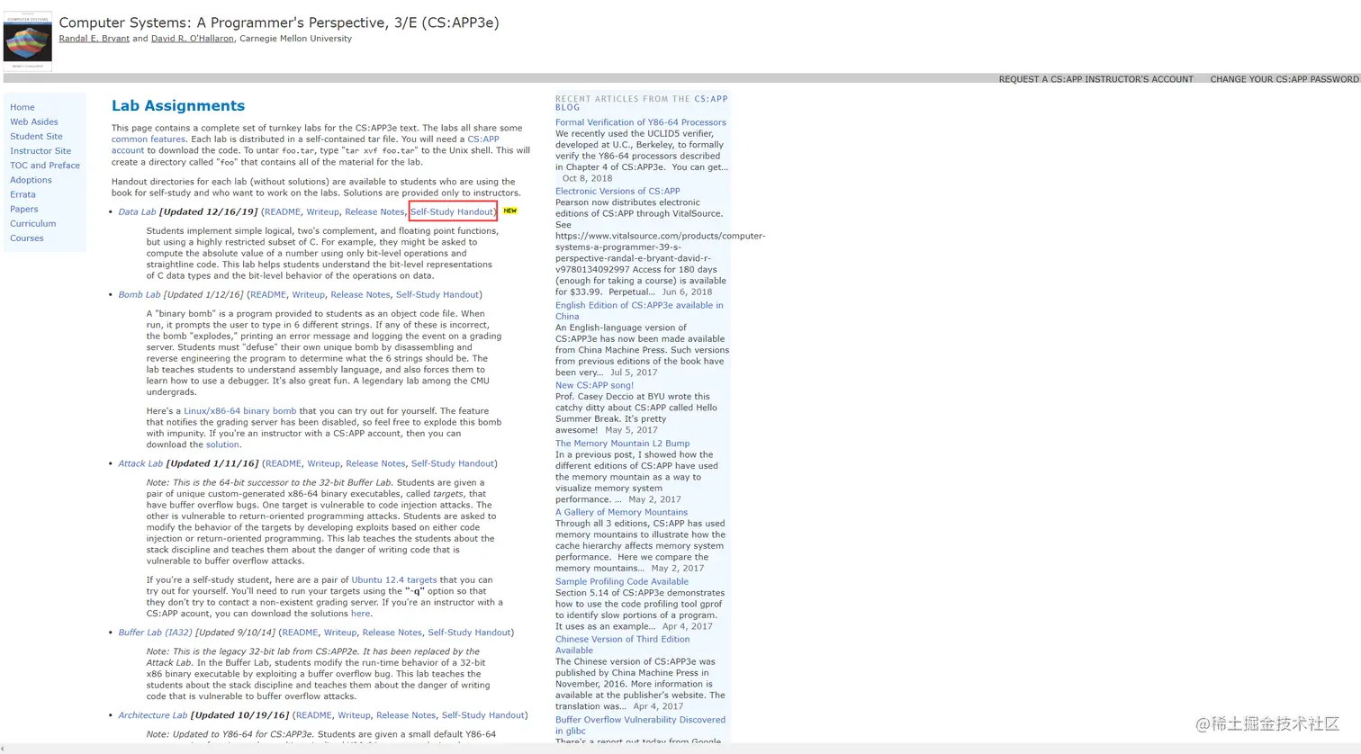
Task: Open the Bomb Lab README
Action: 268,294
